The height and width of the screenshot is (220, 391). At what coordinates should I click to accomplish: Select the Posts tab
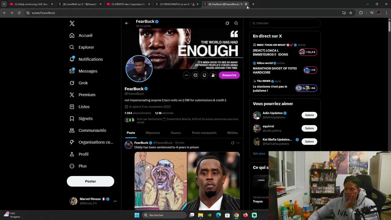click(x=131, y=133)
